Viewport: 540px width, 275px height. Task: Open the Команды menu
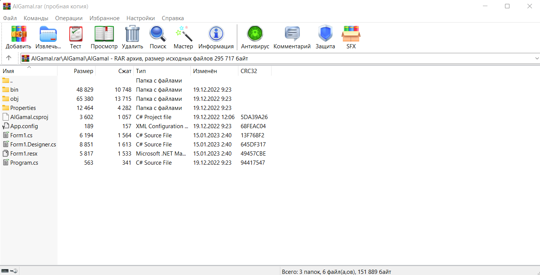pos(36,18)
